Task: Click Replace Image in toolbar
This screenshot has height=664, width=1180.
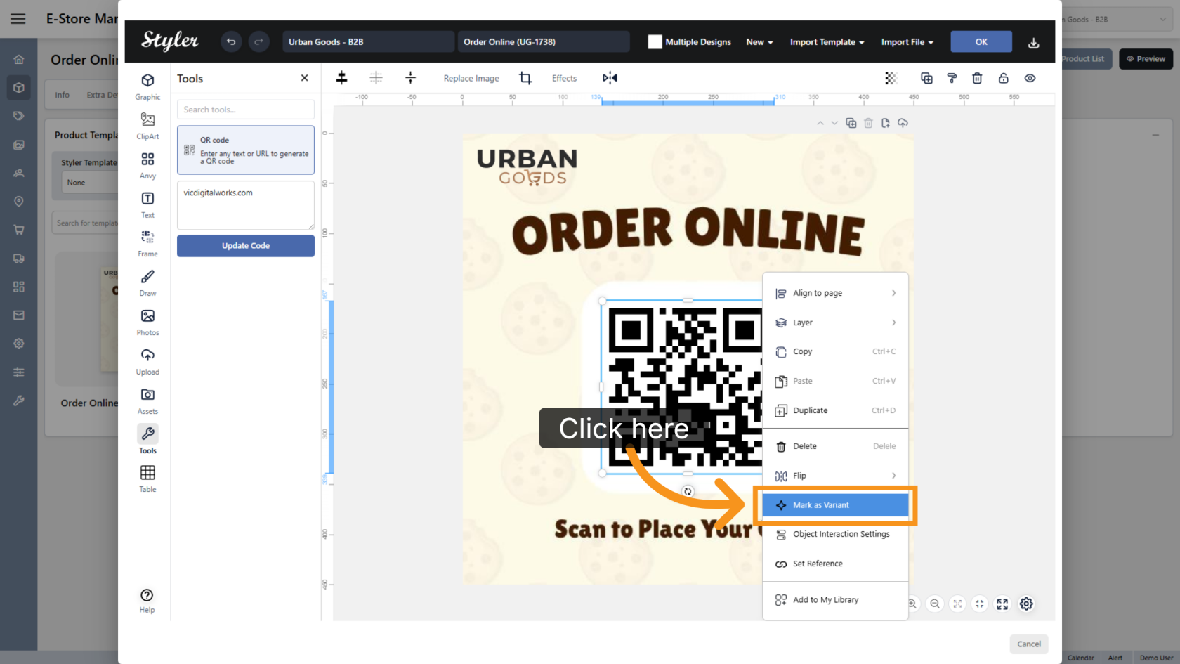Action: tap(471, 78)
